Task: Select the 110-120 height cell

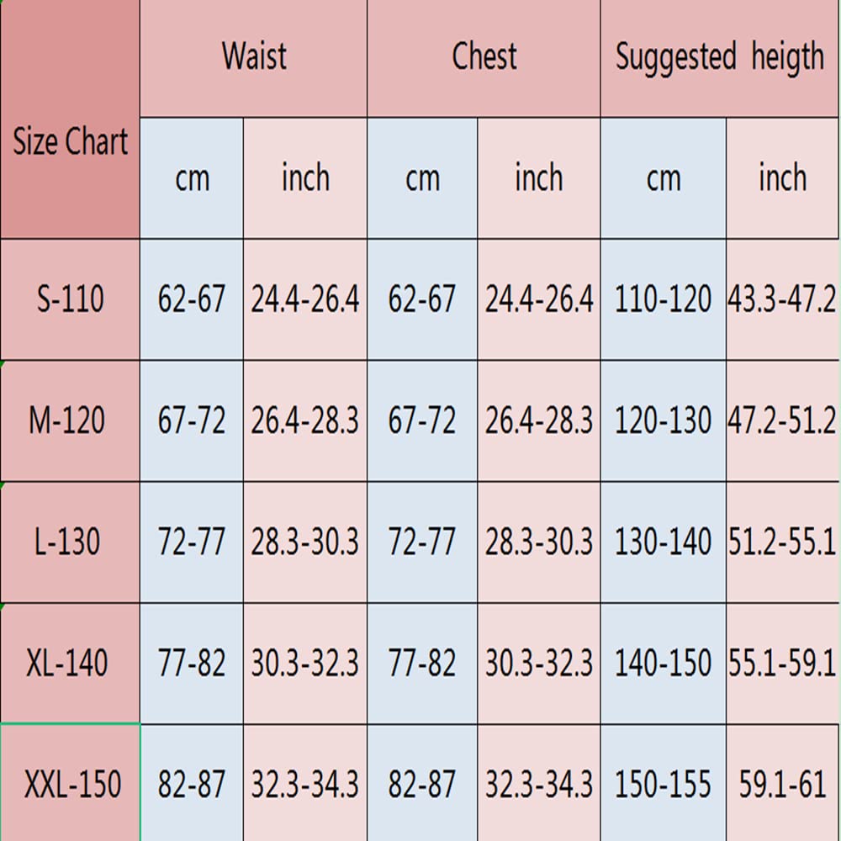Action: [x=663, y=299]
